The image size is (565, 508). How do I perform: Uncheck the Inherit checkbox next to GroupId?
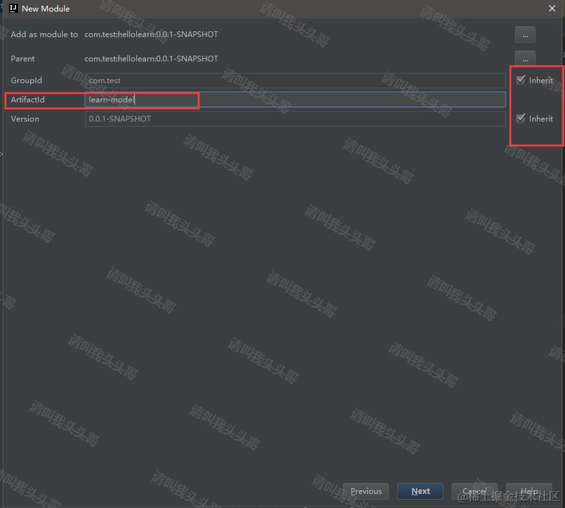click(521, 80)
